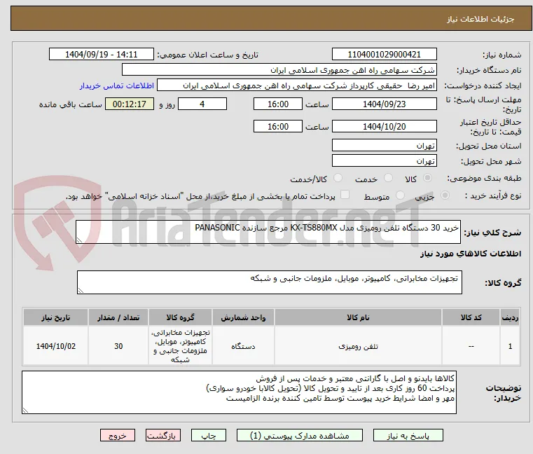This screenshot has width=533, height=454.
Task: Click the توضیحات خریدار notes textarea
Action: [x=239, y=392]
